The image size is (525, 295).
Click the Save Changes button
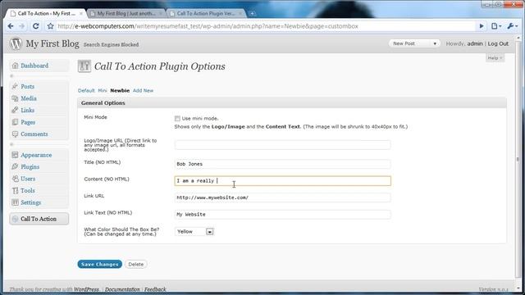click(x=100, y=264)
